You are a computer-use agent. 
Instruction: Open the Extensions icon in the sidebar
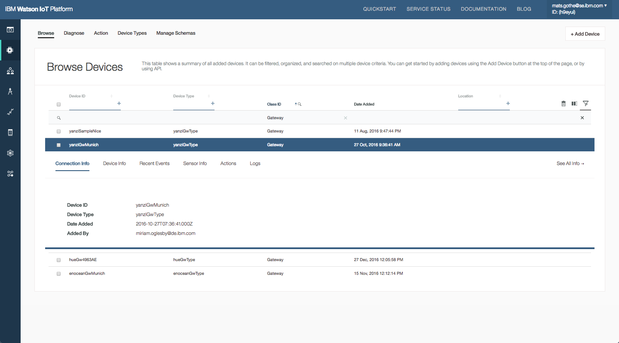click(10, 174)
